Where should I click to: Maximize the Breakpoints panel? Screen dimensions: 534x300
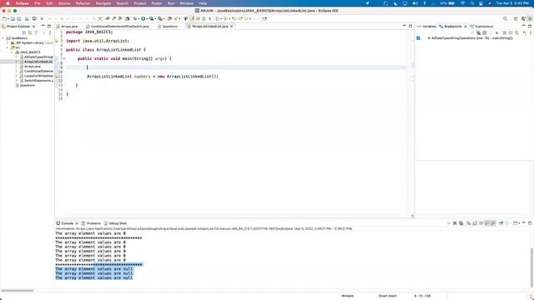[530, 26]
